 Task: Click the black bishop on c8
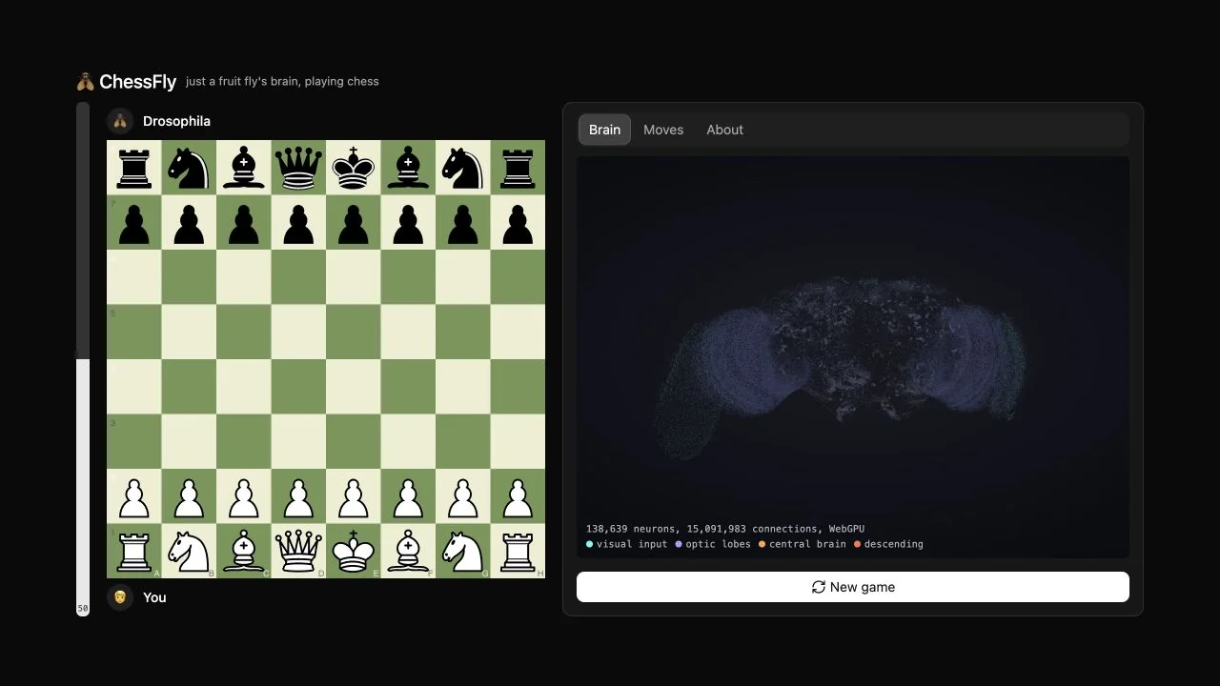pos(244,168)
